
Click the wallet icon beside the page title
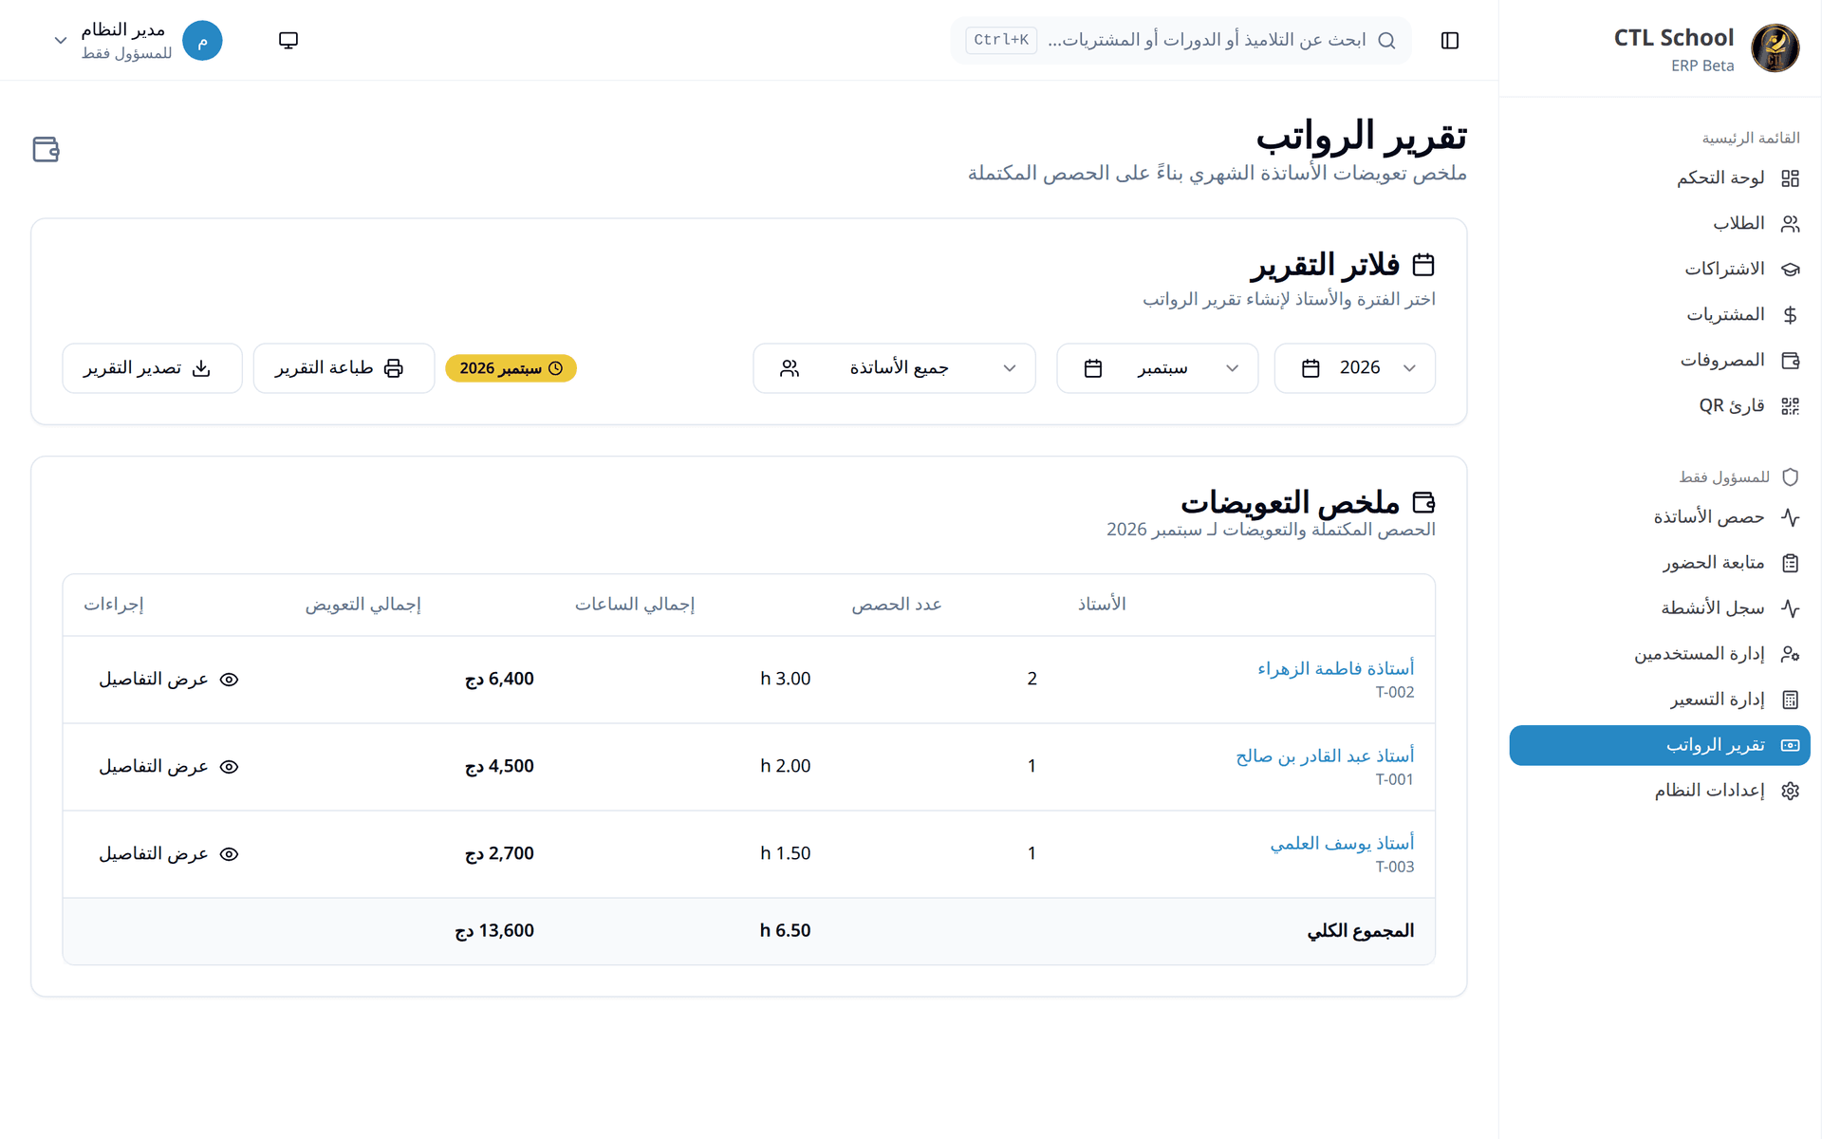[x=46, y=149]
